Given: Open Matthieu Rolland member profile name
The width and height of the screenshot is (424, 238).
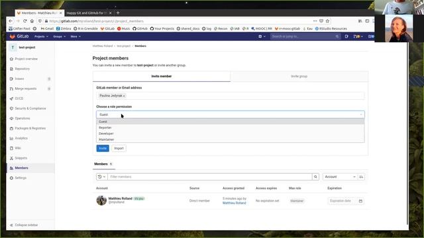Looking at the screenshot, I should point(121,198).
